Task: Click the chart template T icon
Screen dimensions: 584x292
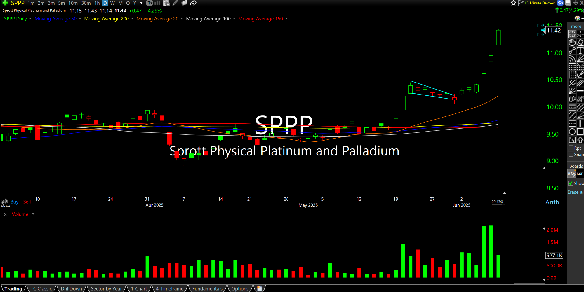Action: (x=150, y=3)
